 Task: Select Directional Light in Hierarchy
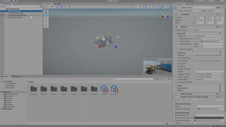coord(17,13)
